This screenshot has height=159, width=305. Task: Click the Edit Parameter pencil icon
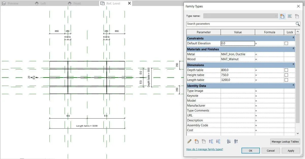point(189,141)
